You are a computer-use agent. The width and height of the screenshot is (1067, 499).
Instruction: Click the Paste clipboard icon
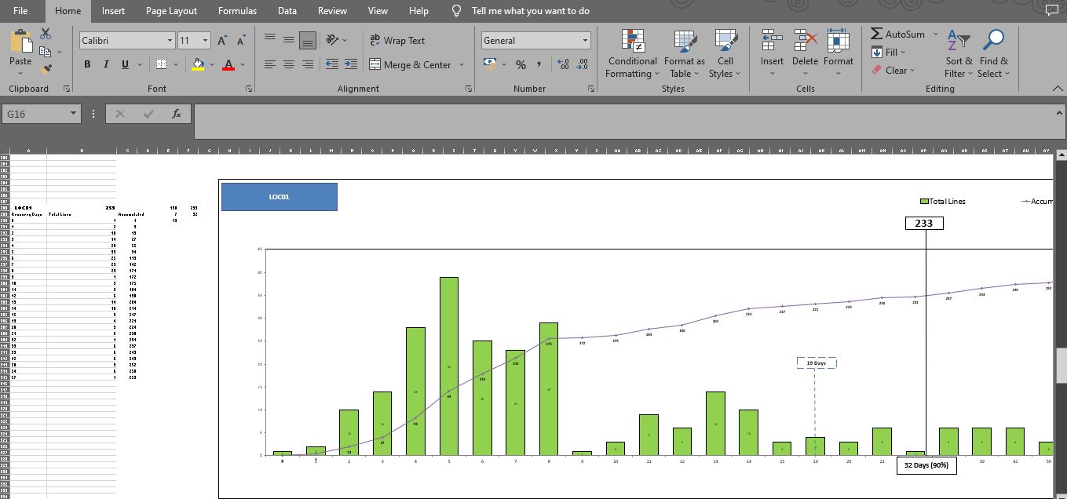tap(20, 41)
